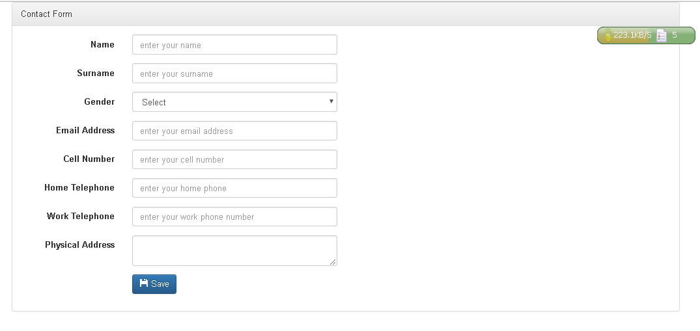Click the floppy disk icon on Save
This screenshot has width=700, height=331.
144,284
